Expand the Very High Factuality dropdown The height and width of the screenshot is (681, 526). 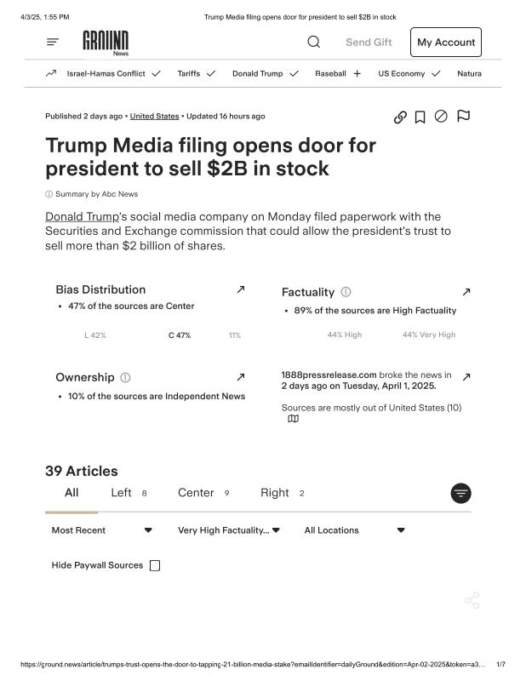(x=228, y=530)
